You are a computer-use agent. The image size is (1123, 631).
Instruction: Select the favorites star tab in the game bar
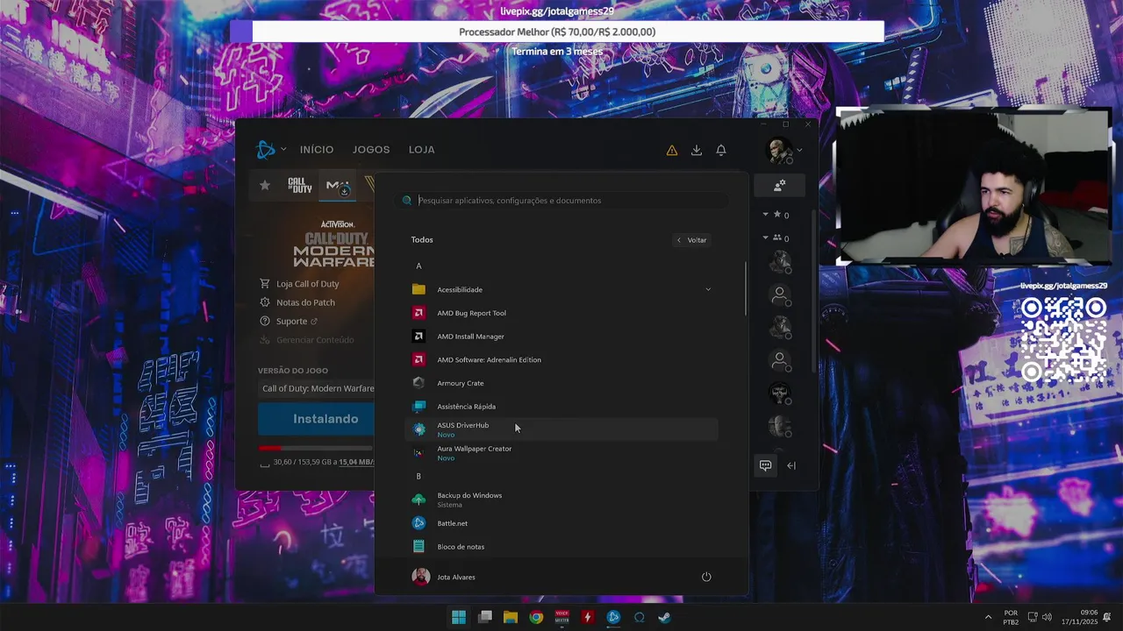pos(265,185)
